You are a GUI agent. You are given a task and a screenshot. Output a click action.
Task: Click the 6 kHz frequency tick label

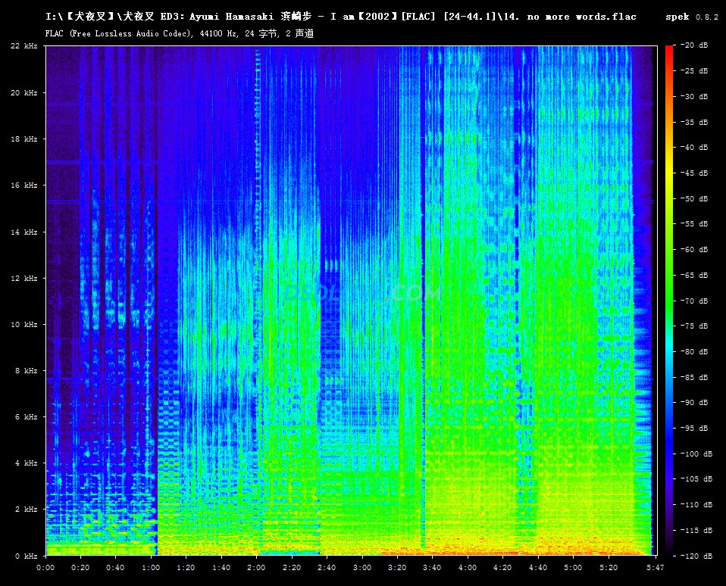27,417
